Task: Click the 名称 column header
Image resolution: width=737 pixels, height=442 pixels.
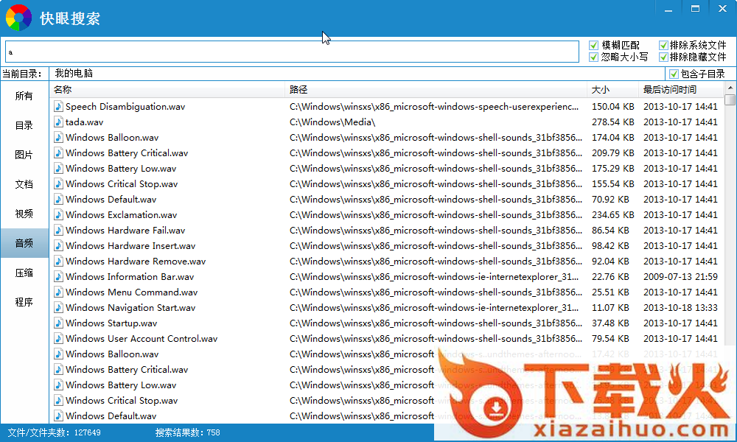Action: pos(63,90)
